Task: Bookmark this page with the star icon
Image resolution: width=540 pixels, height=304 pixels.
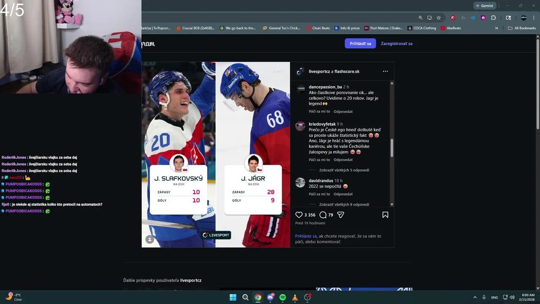Action: click(x=439, y=18)
